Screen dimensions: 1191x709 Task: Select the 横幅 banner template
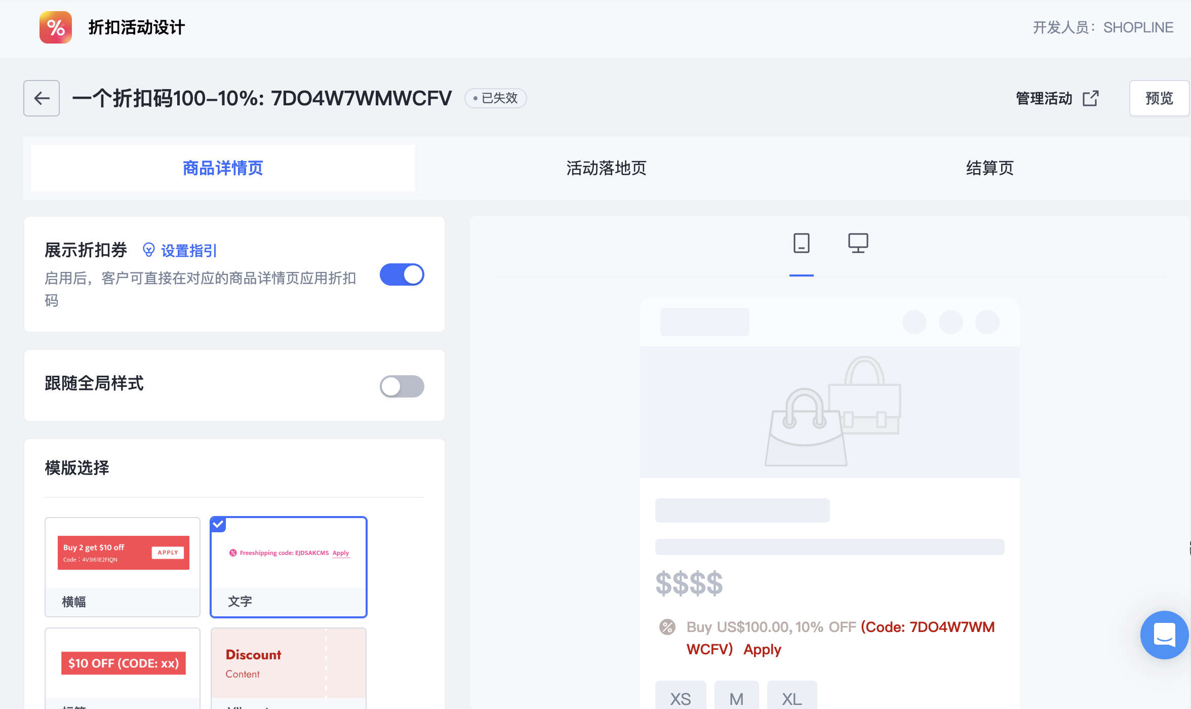pos(123,566)
